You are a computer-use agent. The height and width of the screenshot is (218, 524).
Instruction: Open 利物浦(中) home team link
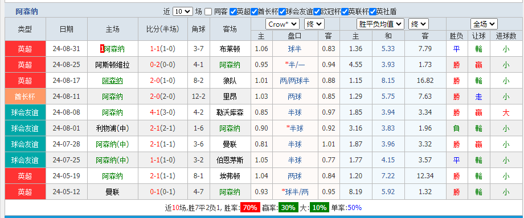click(113, 128)
